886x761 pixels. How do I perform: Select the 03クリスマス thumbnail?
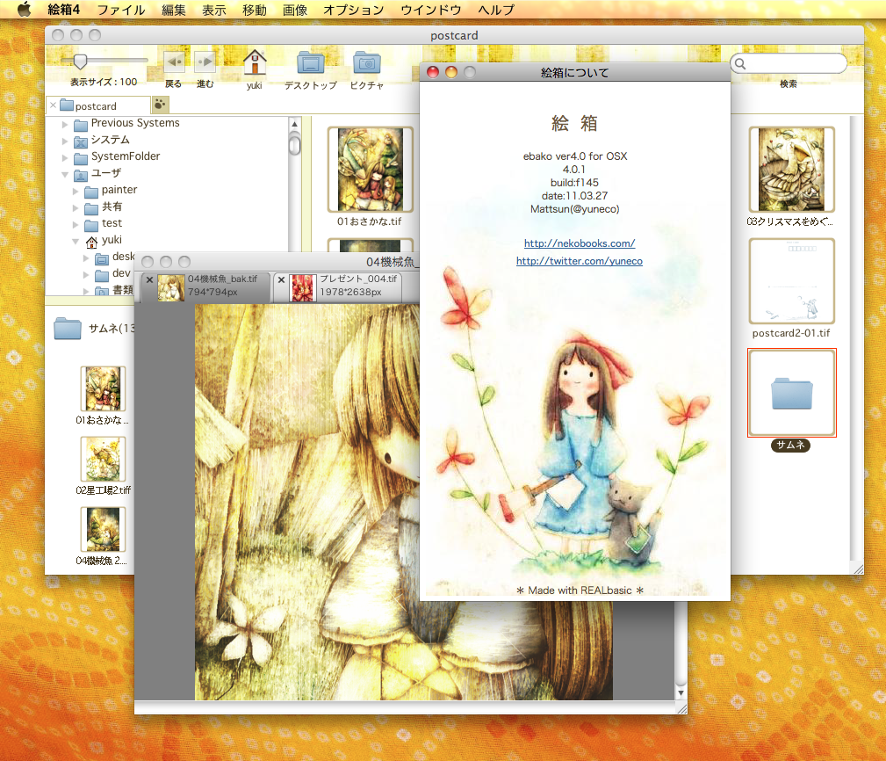[x=792, y=170]
